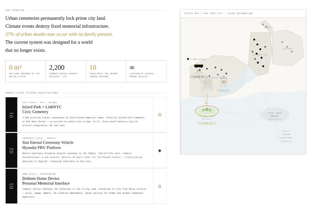Click the "LAYER 02" label on the map
The width and height of the screenshot is (314, 210).
pyautogui.click(x=198, y=77)
